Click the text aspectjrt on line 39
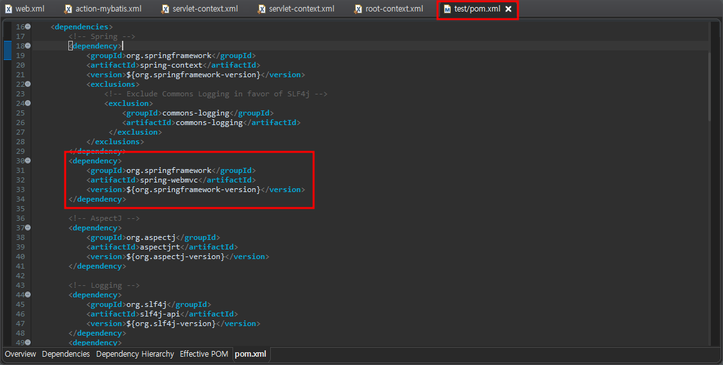Viewport: 723px width, 365px height. coord(160,247)
